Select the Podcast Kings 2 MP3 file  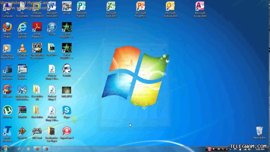click(x=52, y=93)
